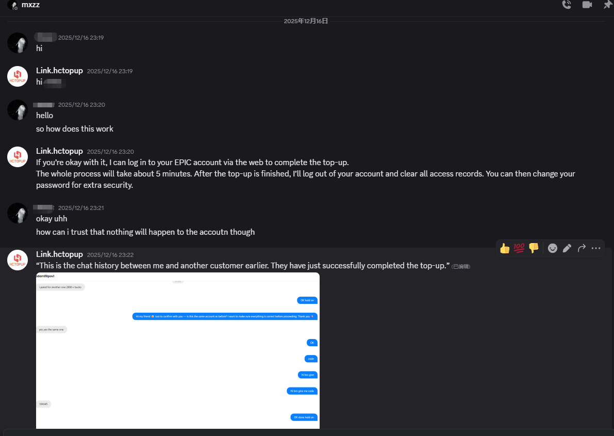Open pinned messages
Image resolution: width=614 pixels, height=436 pixels.
pos(608,5)
